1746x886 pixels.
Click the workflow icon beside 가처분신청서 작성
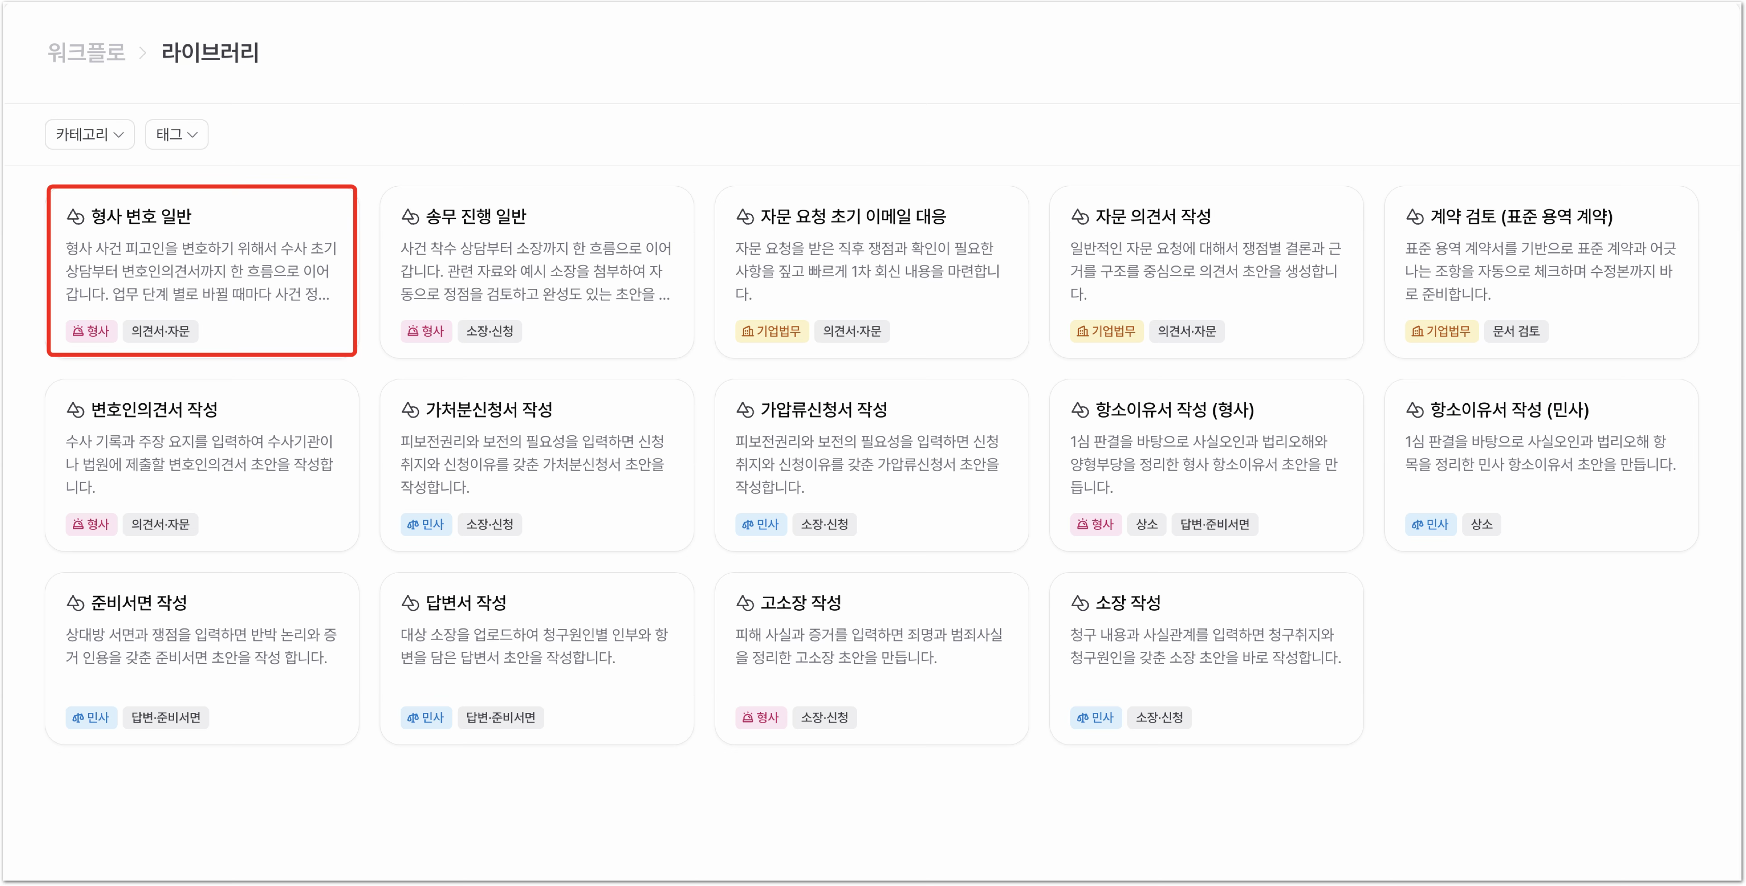(409, 410)
